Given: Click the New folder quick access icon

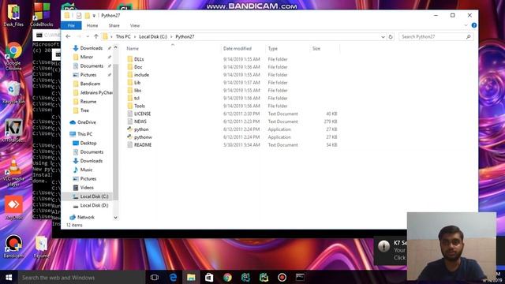Looking at the screenshot, I should point(88,15).
